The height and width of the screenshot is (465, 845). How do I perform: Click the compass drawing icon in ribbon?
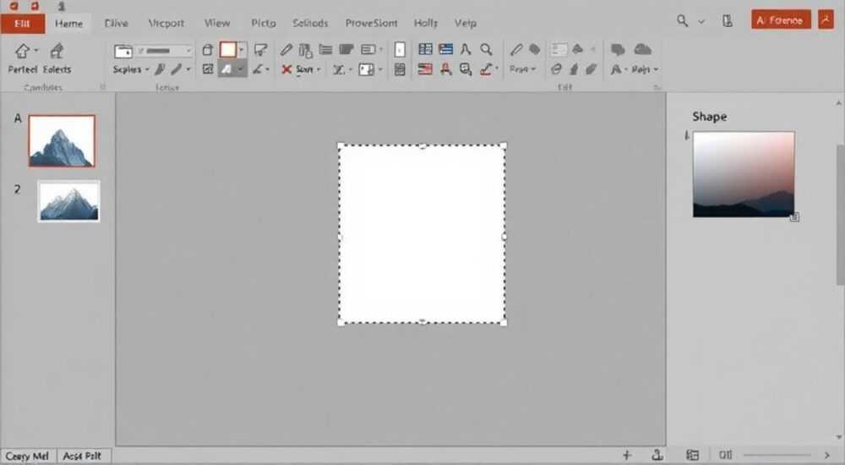466,50
